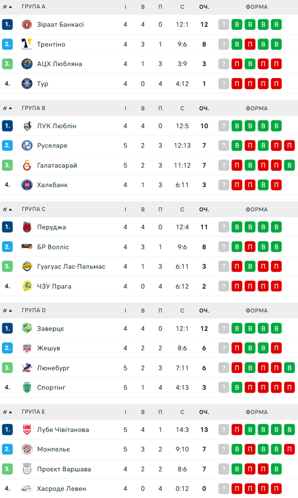Open the Проєкт Варшава team link

coord(64,469)
